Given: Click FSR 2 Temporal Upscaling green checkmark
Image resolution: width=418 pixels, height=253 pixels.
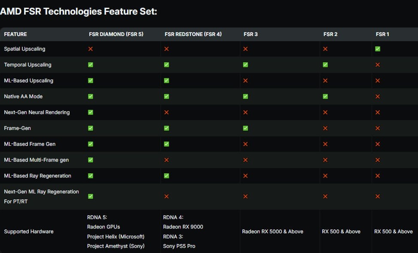Looking at the screenshot, I should point(325,65).
